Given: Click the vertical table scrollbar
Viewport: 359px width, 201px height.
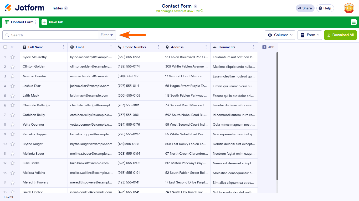Looking at the screenshot, I should coord(277,116).
